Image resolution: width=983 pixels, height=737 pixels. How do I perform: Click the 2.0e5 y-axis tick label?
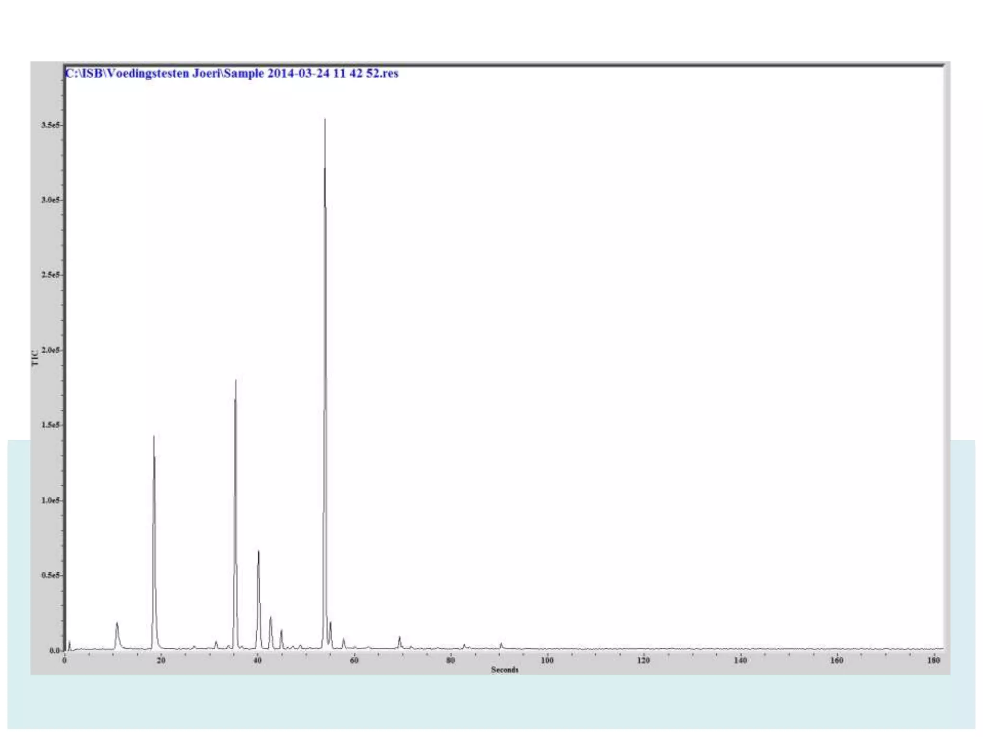[50, 350]
